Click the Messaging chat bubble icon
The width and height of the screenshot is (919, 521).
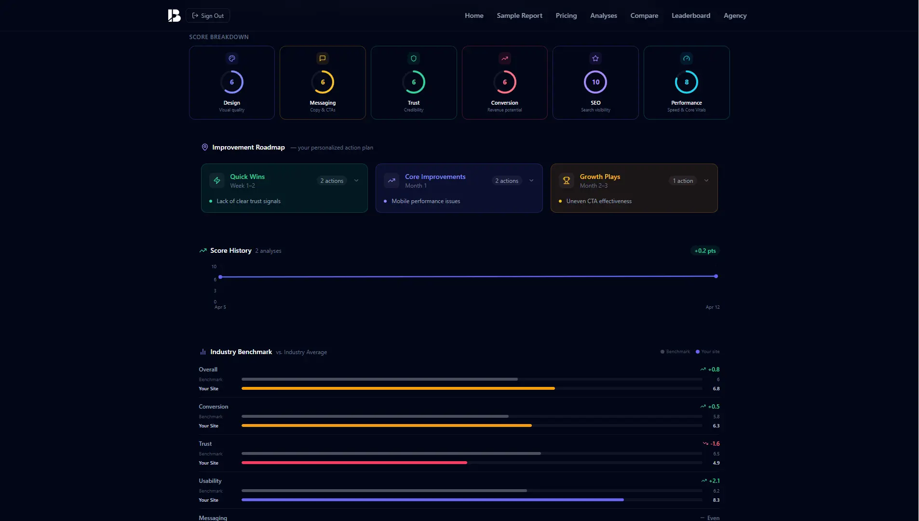pyautogui.click(x=323, y=58)
